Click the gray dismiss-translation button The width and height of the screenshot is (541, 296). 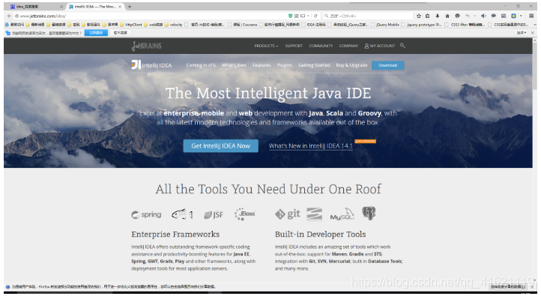coord(120,33)
